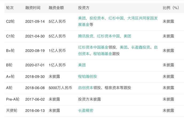This screenshot has height=118, width=184.
Task: Open 启创资本 link in A轮 row
Action: tap(86, 88)
